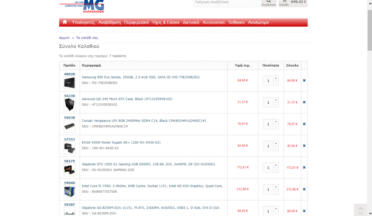The width and height of the screenshot is (372, 216).
Task: Increase quantity of Samsung 850 Evo
Action: point(276,78)
